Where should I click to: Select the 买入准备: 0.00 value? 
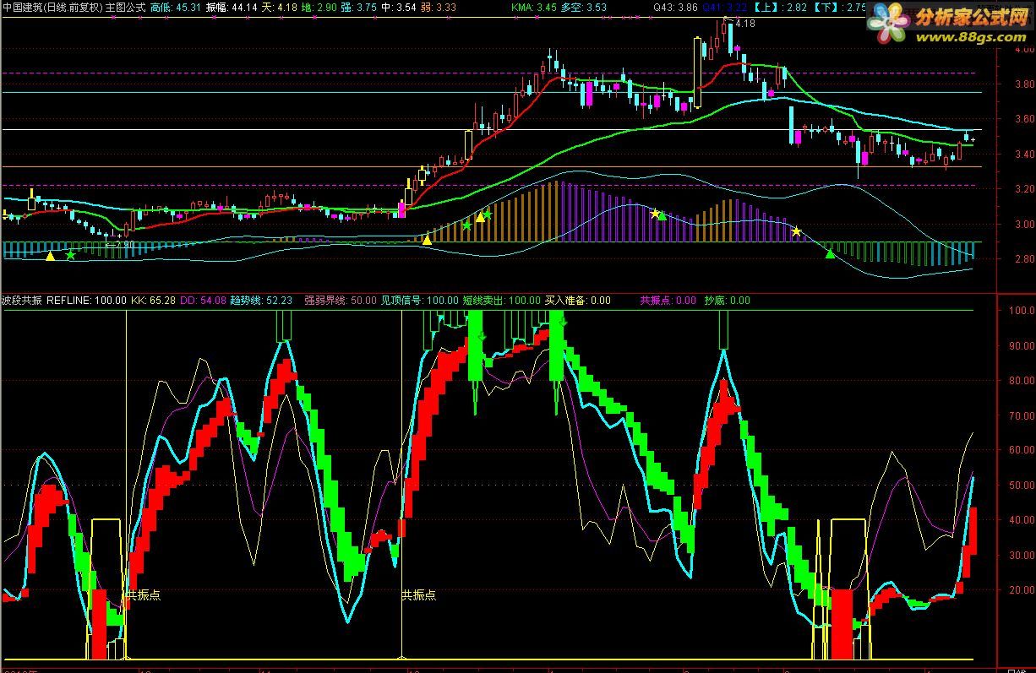(578, 300)
